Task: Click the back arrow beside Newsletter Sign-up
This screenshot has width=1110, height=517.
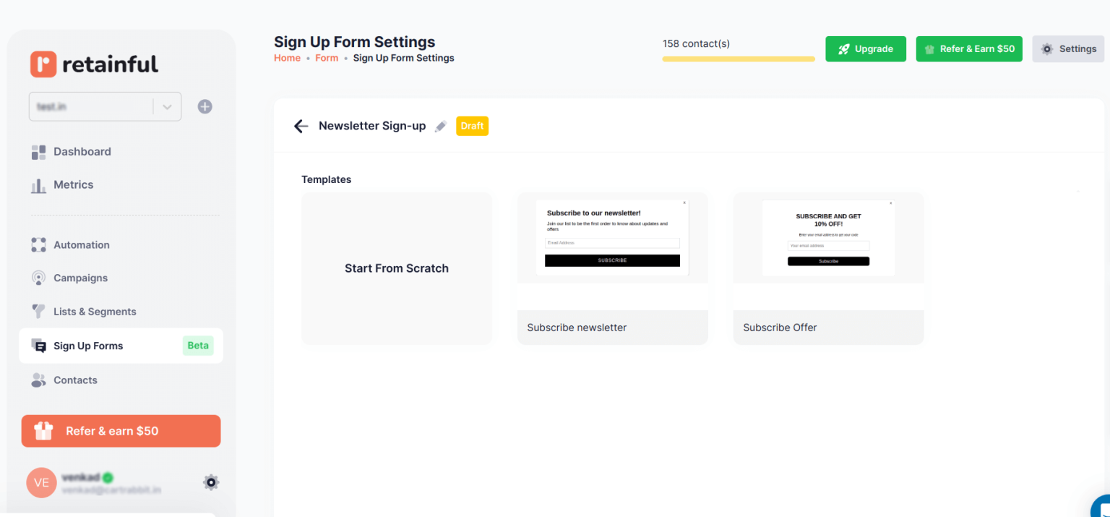Action: (x=301, y=126)
